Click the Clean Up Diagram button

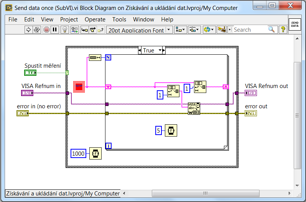(222, 30)
